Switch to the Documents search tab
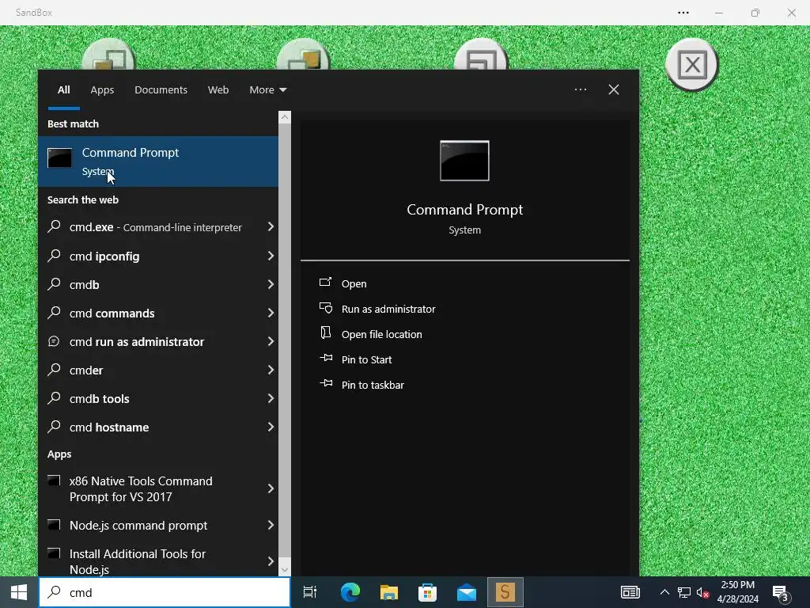810x608 pixels. [161, 90]
